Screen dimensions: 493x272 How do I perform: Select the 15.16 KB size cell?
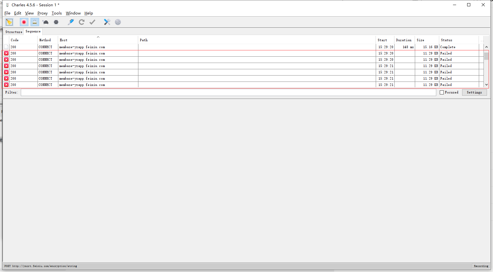(427, 47)
